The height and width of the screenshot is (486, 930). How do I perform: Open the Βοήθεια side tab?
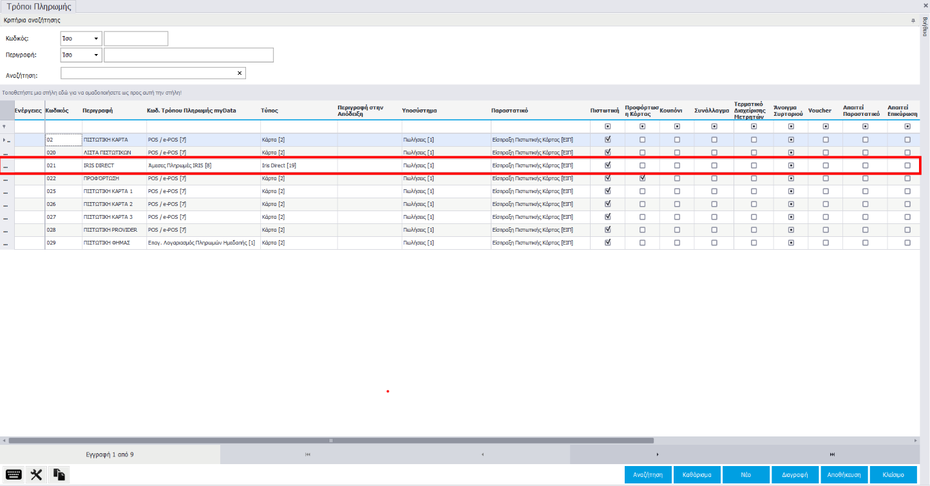tap(925, 28)
